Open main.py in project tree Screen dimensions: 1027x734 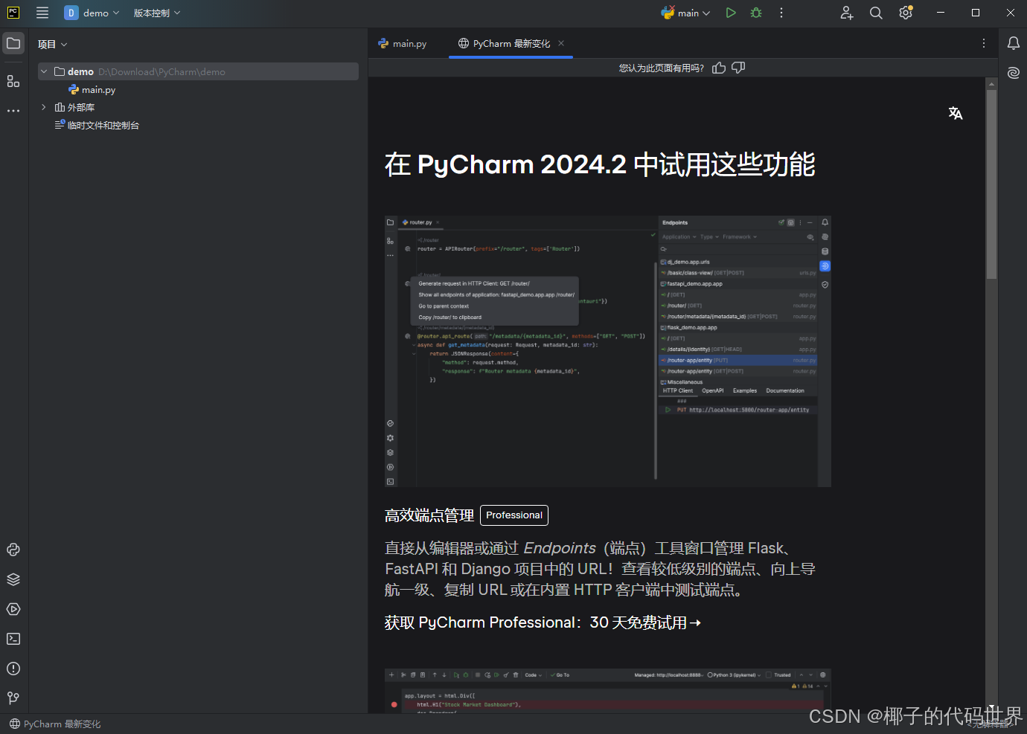[x=92, y=89]
